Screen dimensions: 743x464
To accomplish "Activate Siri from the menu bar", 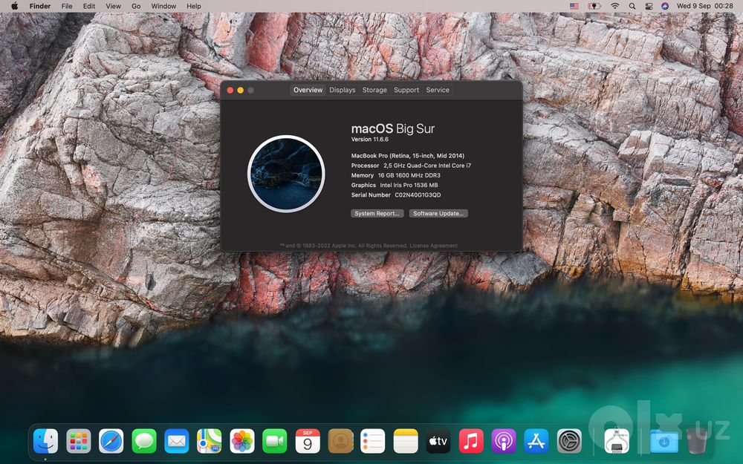I will click(x=665, y=6).
